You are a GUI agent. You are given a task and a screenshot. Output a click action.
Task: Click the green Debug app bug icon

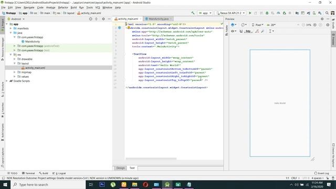267,13
